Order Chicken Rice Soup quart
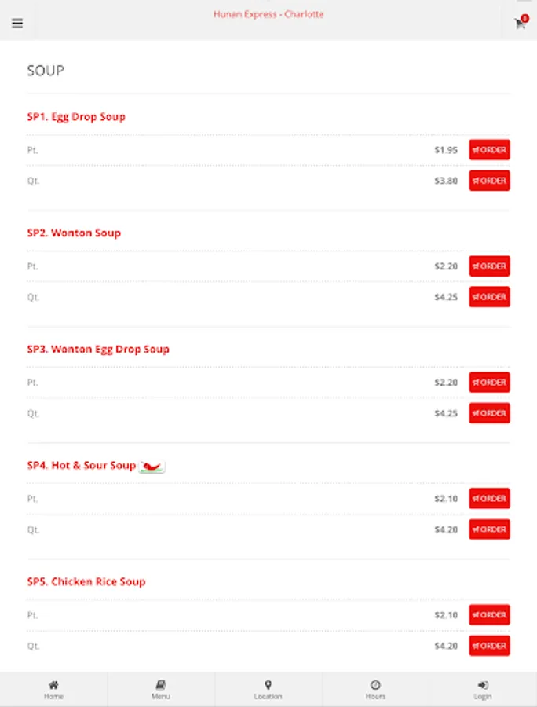The width and height of the screenshot is (537, 707). pyautogui.click(x=489, y=646)
